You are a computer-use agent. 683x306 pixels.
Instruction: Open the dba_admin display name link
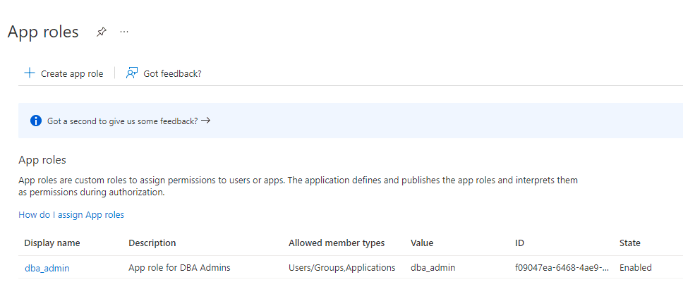click(x=47, y=268)
